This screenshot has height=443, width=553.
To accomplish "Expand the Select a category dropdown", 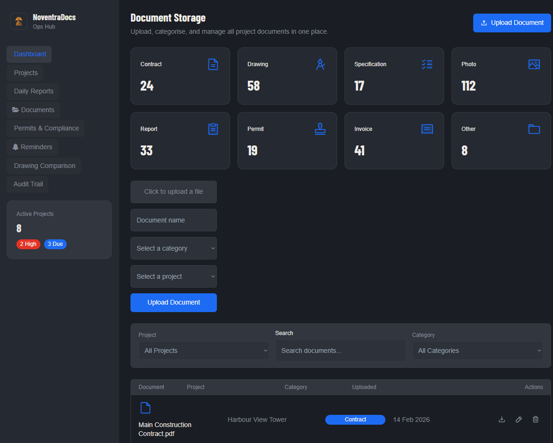I will point(174,248).
